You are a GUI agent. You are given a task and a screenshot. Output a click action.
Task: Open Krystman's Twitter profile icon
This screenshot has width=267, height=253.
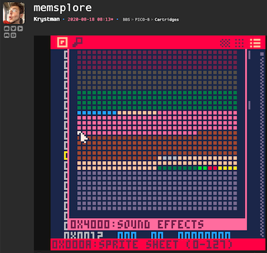point(13,29)
